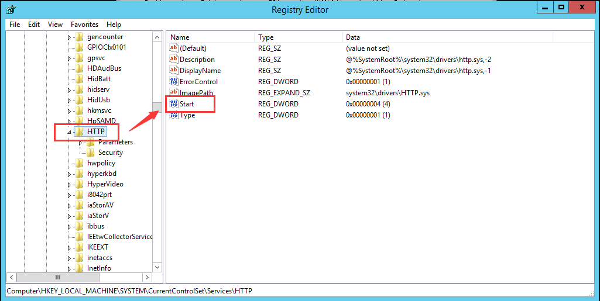
Task: Sort by the Name column header
Action: tap(211, 37)
